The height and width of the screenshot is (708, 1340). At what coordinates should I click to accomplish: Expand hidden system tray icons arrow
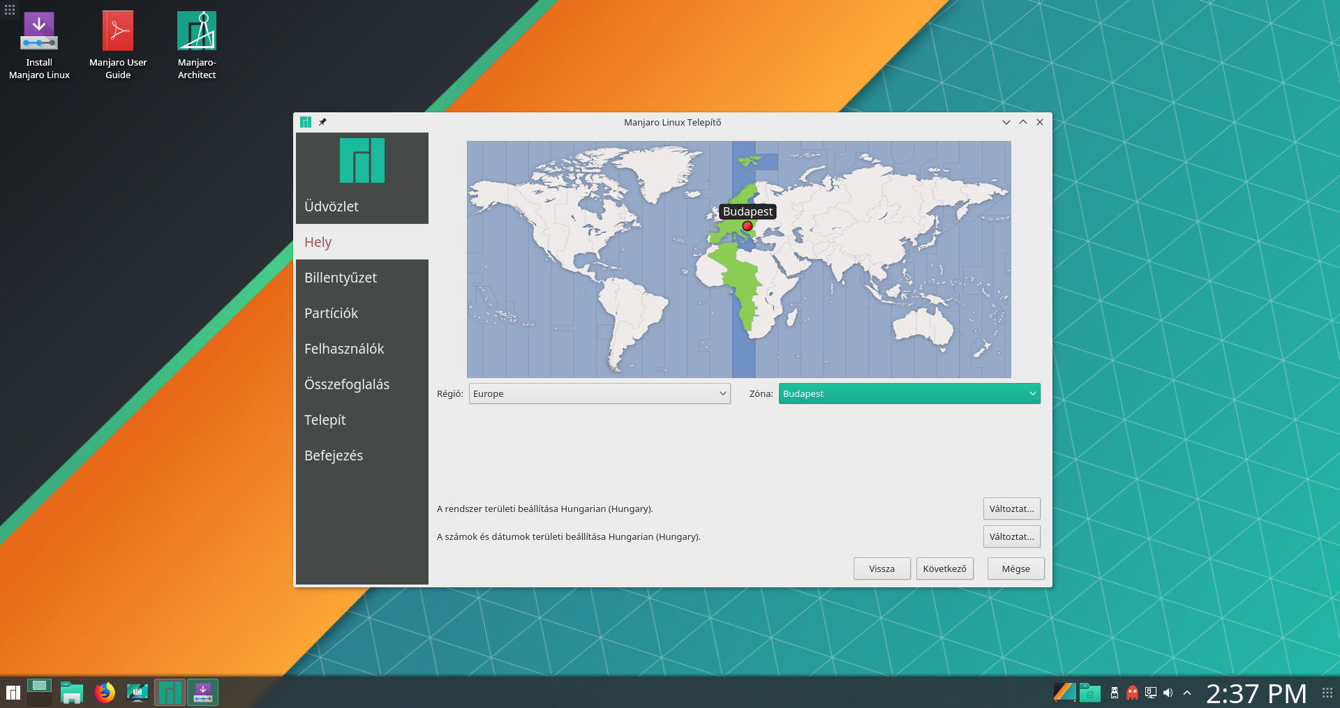pyautogui.click(x=1187, y=693)
